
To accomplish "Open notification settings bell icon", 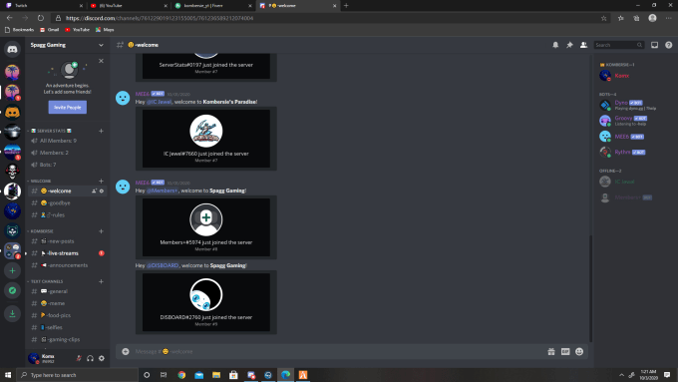I will click(555, 45).
